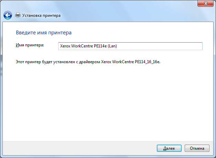The height and width of the screenshot is (158, 216).
Task: Place cursor on the word Xerox in the field
Action: point(65,46)
